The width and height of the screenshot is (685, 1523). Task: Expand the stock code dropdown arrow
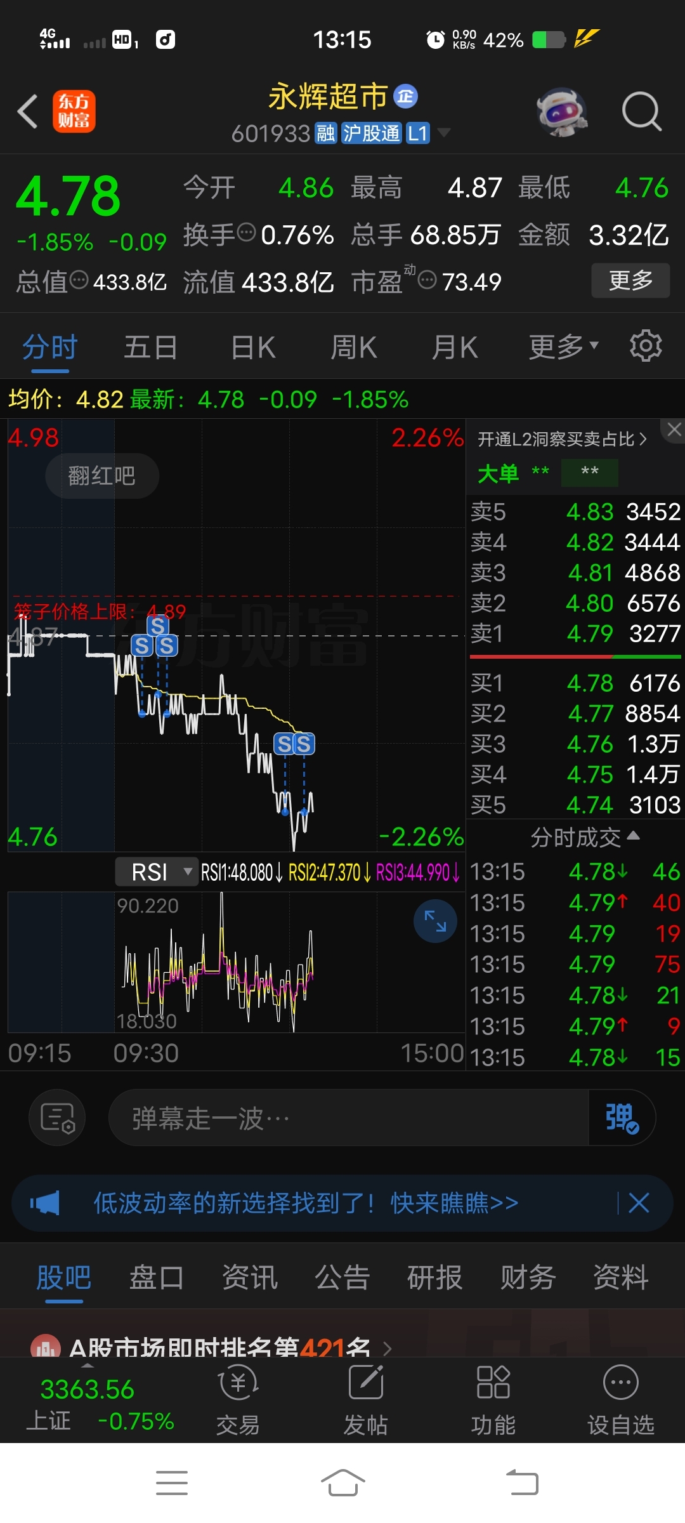pos(444,133)
